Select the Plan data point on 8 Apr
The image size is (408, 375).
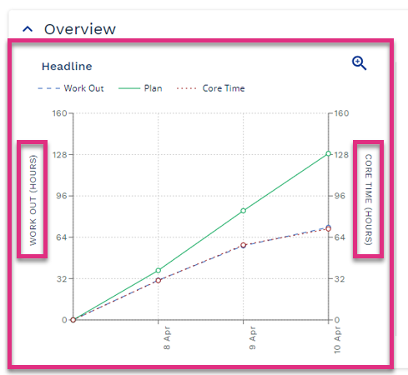(159, 270)
